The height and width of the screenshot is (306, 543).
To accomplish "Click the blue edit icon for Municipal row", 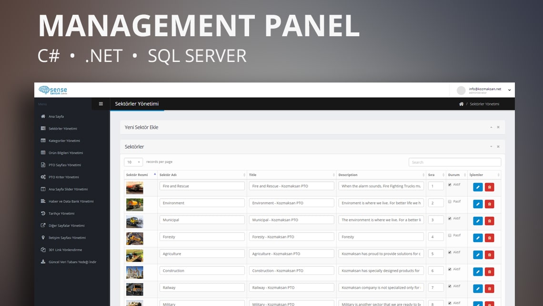I will point(478,221).
